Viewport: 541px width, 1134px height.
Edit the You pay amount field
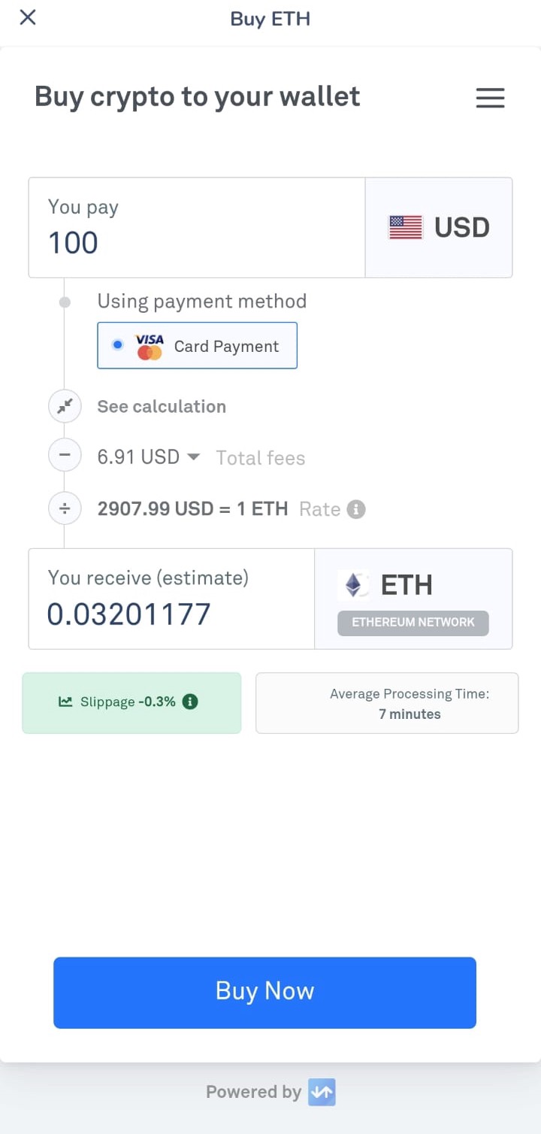click(195, 242)
